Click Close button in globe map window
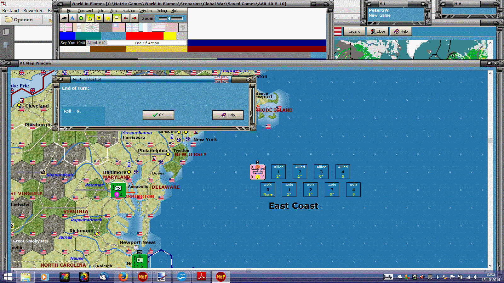504x283 pixels. pyautogui.click(x=378, y=31)
